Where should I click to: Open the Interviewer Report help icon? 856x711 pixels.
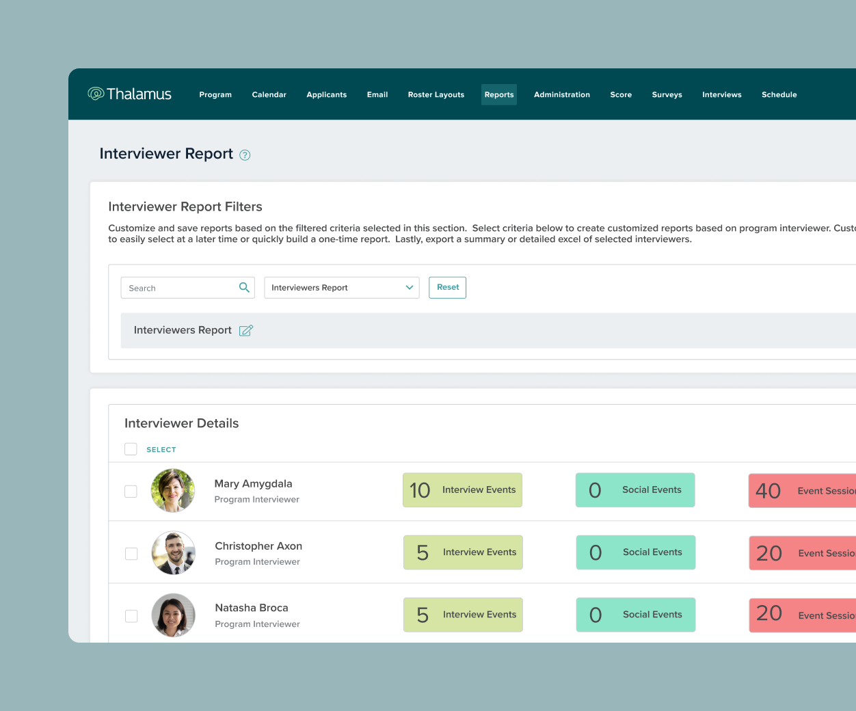point(245,155)
